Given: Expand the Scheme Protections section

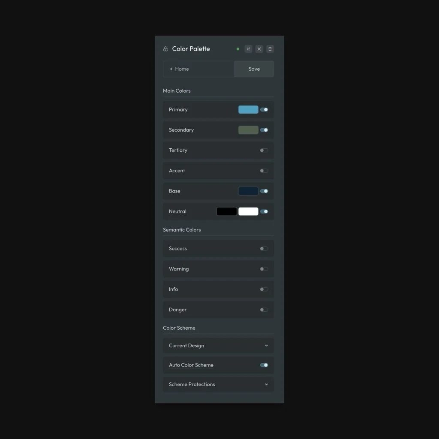Looking at the screenshot, I should [x=218, y=384].
